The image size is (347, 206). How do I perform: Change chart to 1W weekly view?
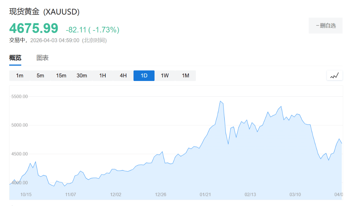165,76
